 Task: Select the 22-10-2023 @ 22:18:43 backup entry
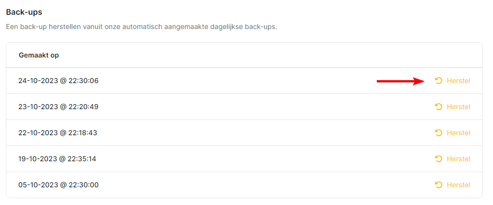pyautogui.click(x=58, y=133)
